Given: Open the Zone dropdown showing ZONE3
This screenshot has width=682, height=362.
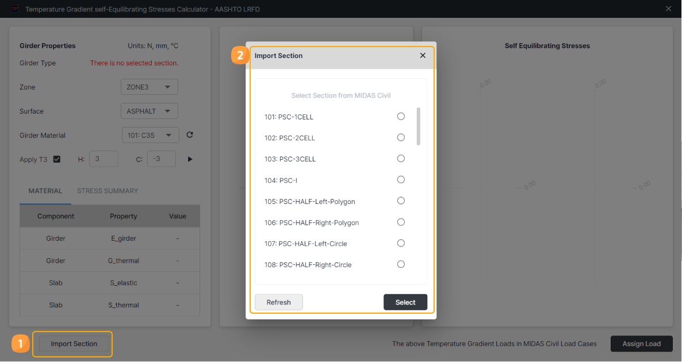Looking at the screenshot, I should click(x=149, y=87).
